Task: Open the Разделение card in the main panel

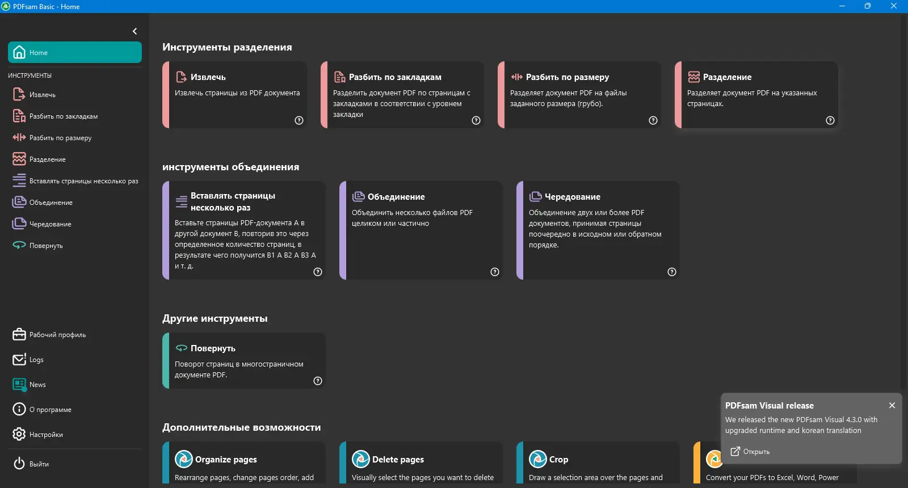Action: [756, 95]
